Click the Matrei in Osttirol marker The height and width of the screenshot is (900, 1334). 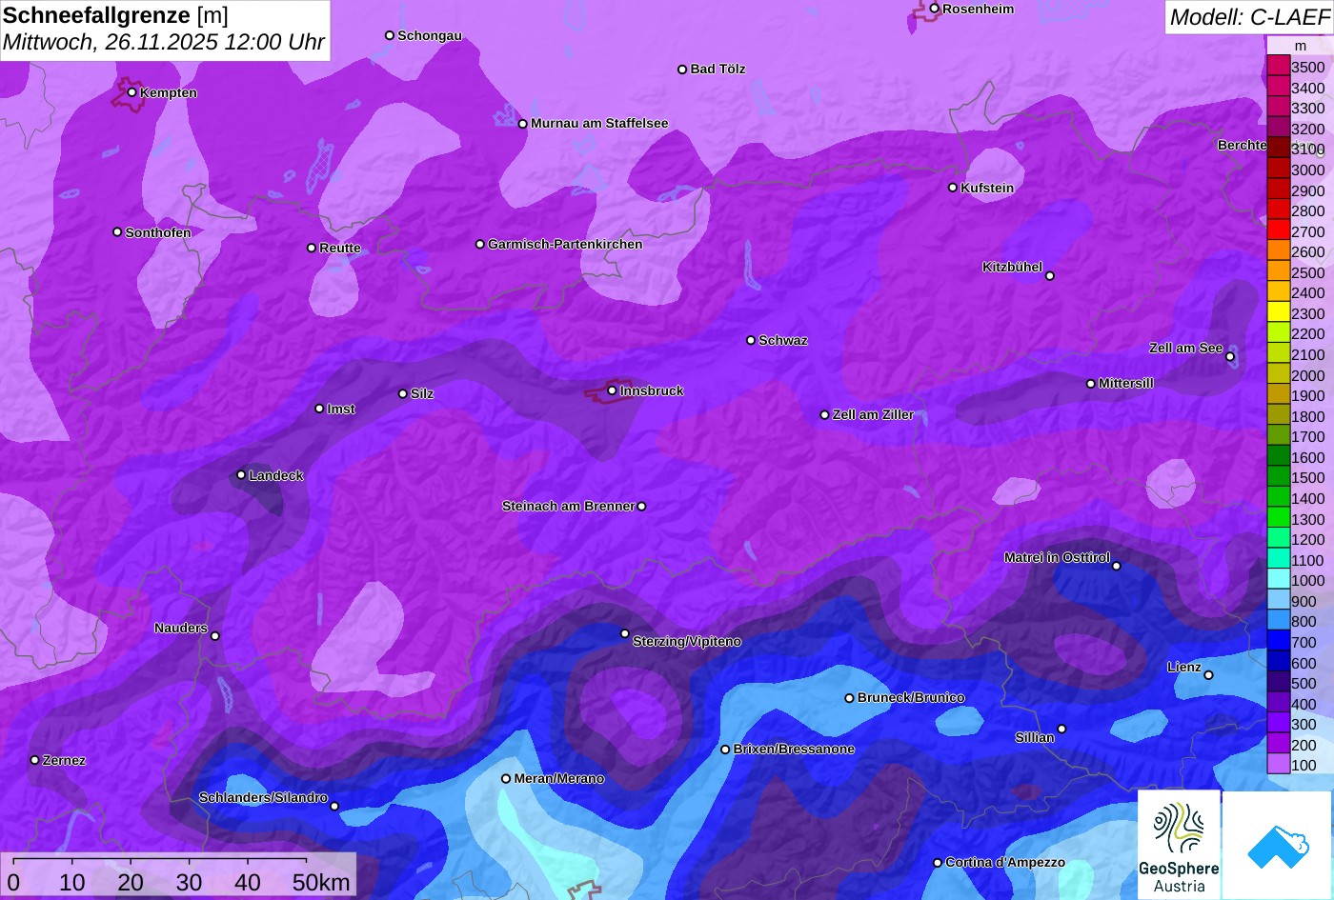pos(1116,566)
